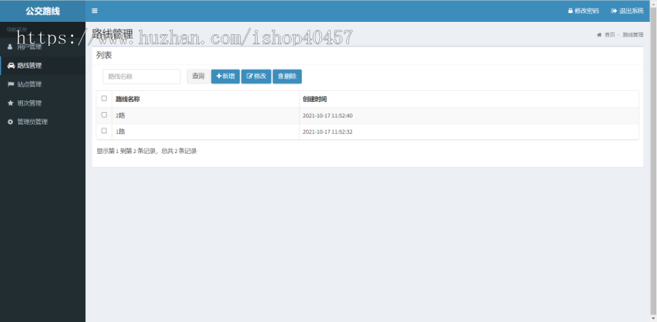Select the 1路 route name cell
The image size is (657, 322).
tap(206, 132)
